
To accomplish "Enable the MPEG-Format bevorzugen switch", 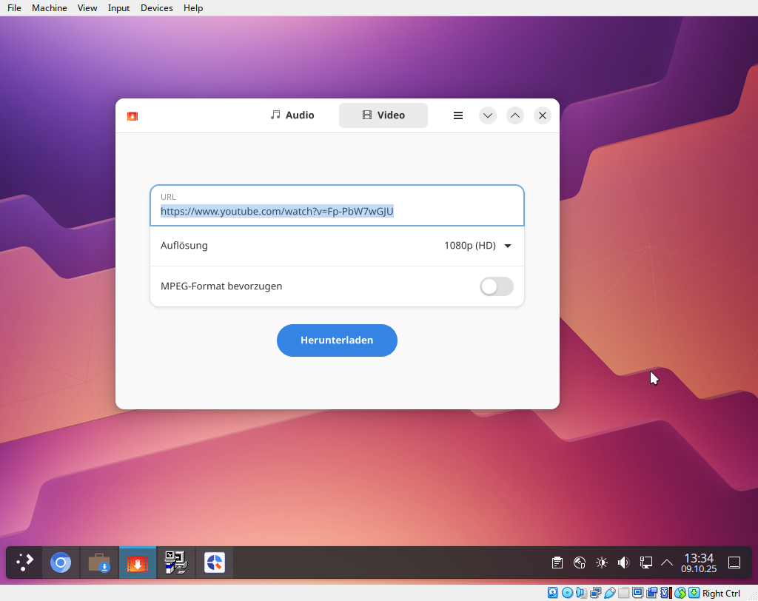I will (496, 286).
